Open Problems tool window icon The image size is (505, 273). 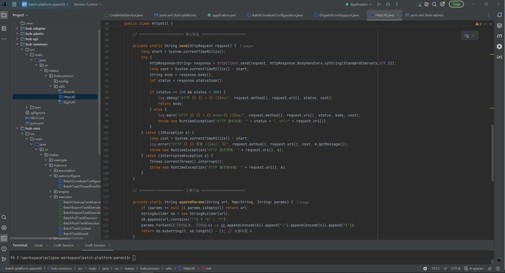pos(4,248)
